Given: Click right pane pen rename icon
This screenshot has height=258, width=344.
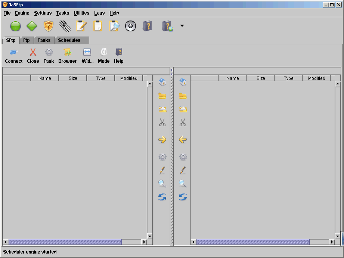Looking at the screenshot, I should point(183,171).
